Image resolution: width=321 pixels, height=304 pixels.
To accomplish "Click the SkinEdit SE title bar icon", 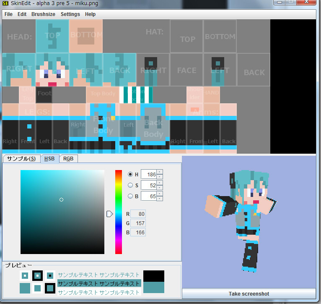I will (x=5, y=3).
